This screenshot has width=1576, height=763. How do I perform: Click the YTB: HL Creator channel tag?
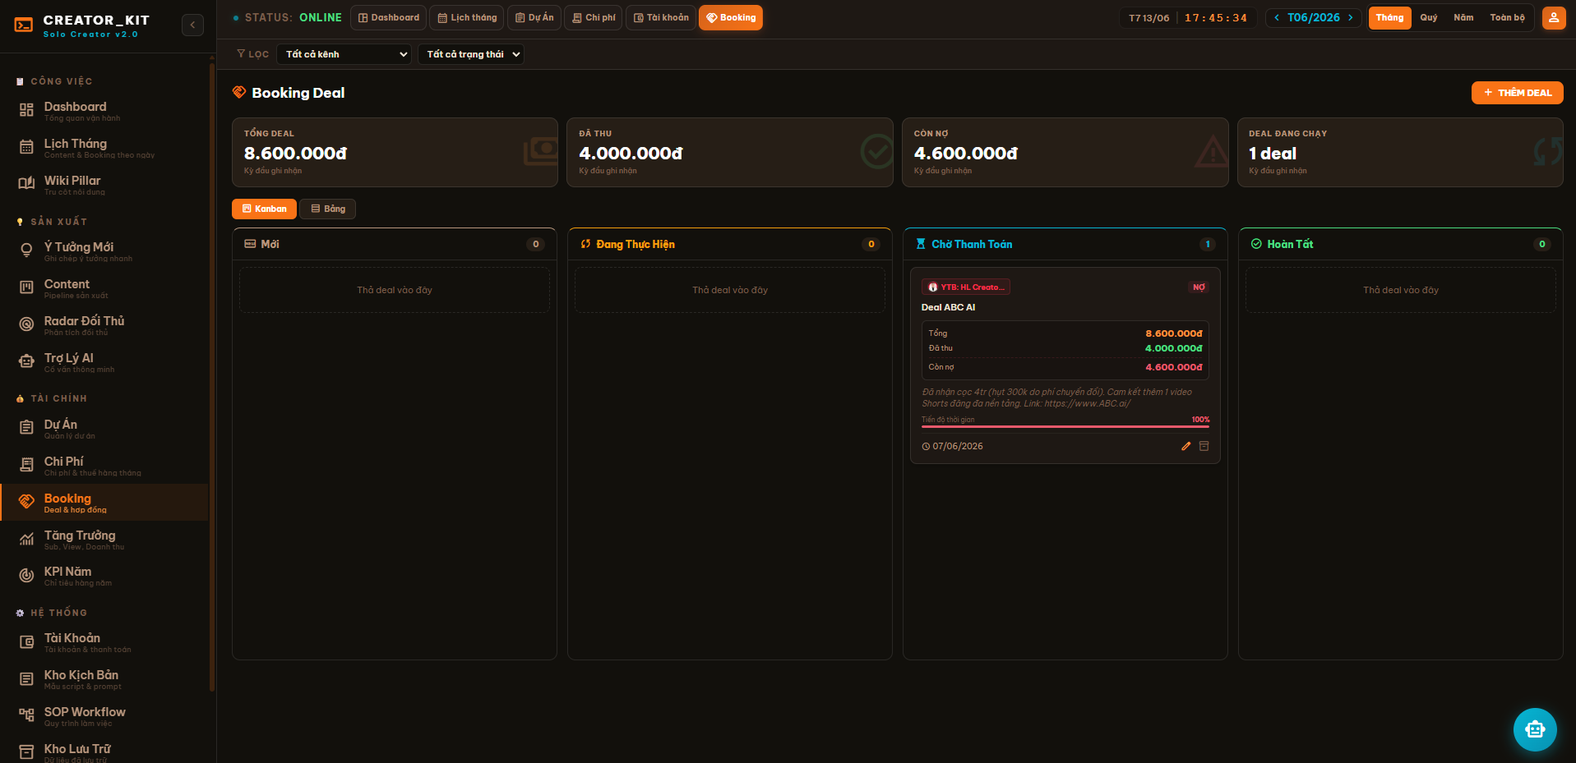966,287
